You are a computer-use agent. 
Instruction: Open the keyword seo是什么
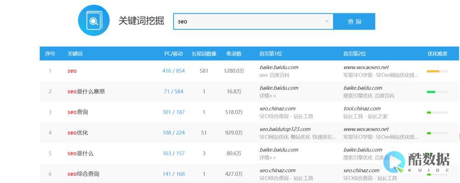80,153
